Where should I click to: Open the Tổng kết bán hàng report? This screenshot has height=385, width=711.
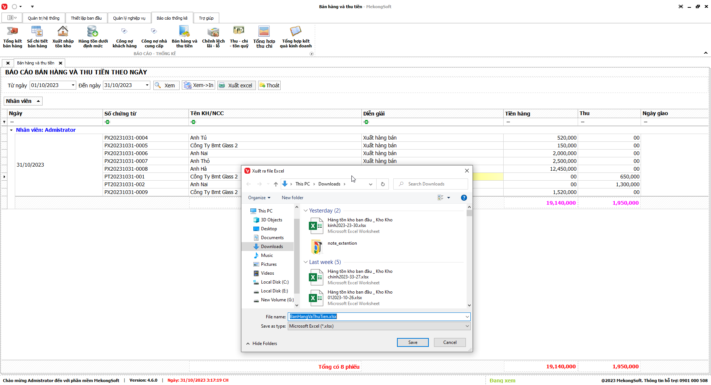[x=13, y=37]
